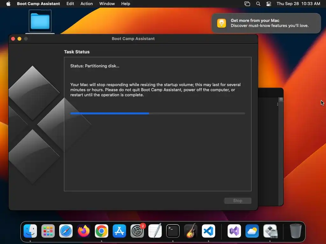This screenshot has width=326, height=244.
Task: Click the Boot Camp Assistant Dock icon
Action: tap(270, 231)
